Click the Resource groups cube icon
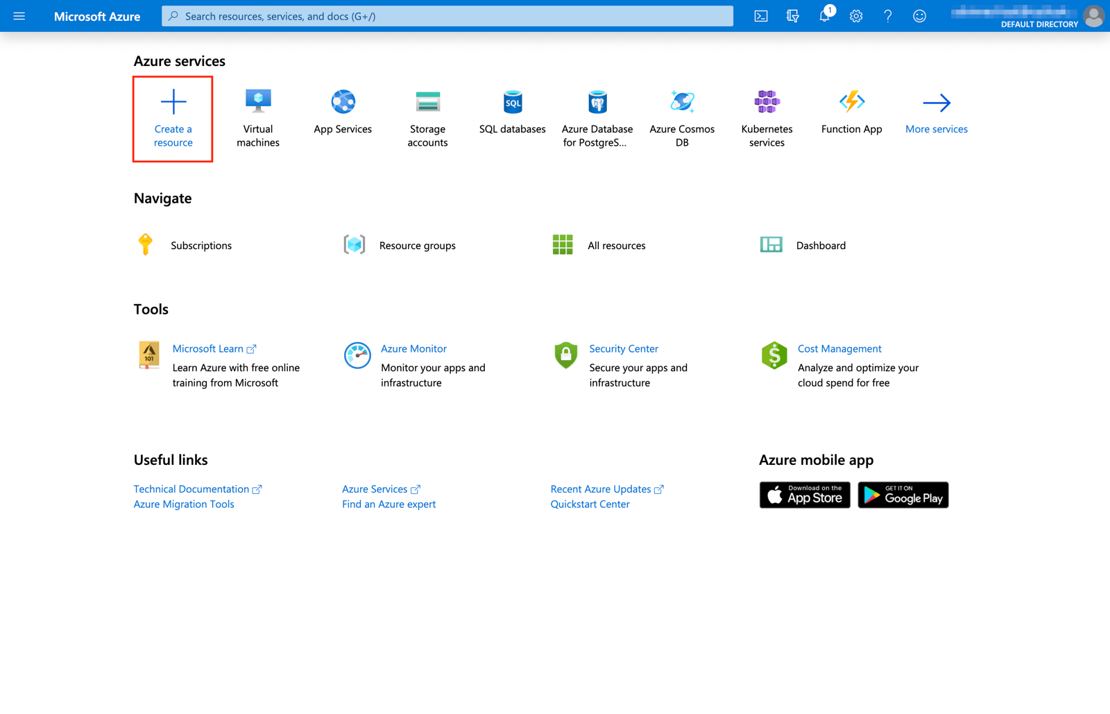Image resolution: width=1110 pixels, height=714 pixels. tap(355, 244)
